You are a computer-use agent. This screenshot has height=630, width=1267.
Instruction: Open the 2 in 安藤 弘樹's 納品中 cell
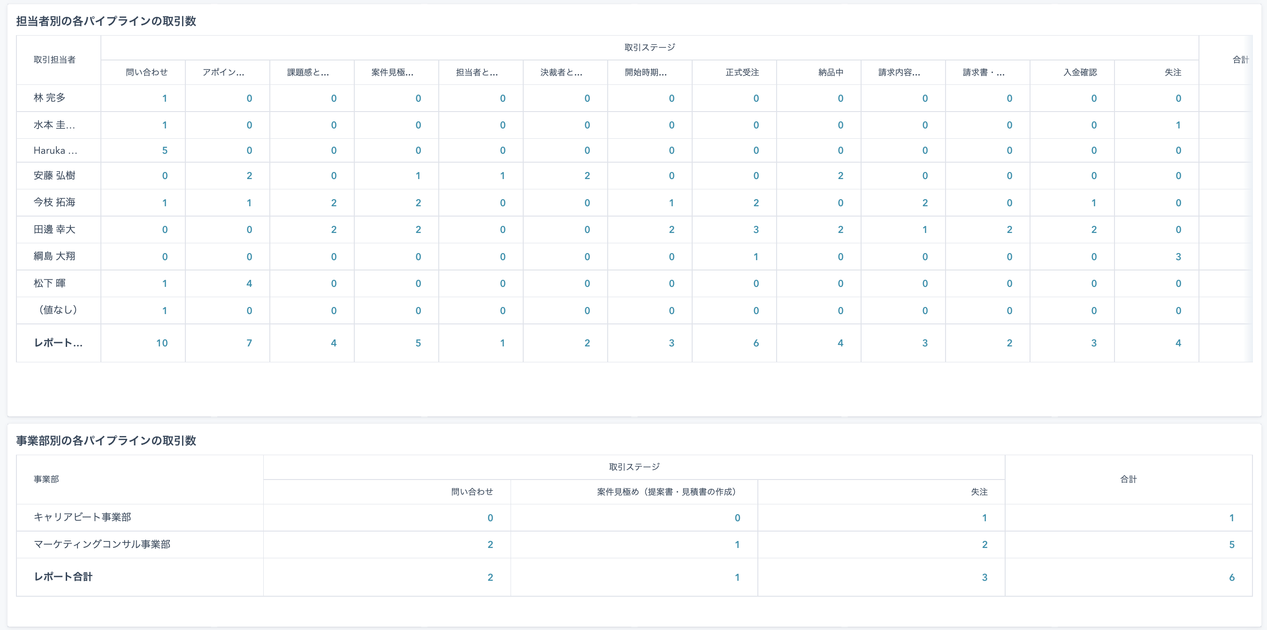840,175
